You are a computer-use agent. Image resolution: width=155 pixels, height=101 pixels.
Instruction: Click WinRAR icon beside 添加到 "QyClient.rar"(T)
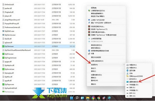point(89,29)
